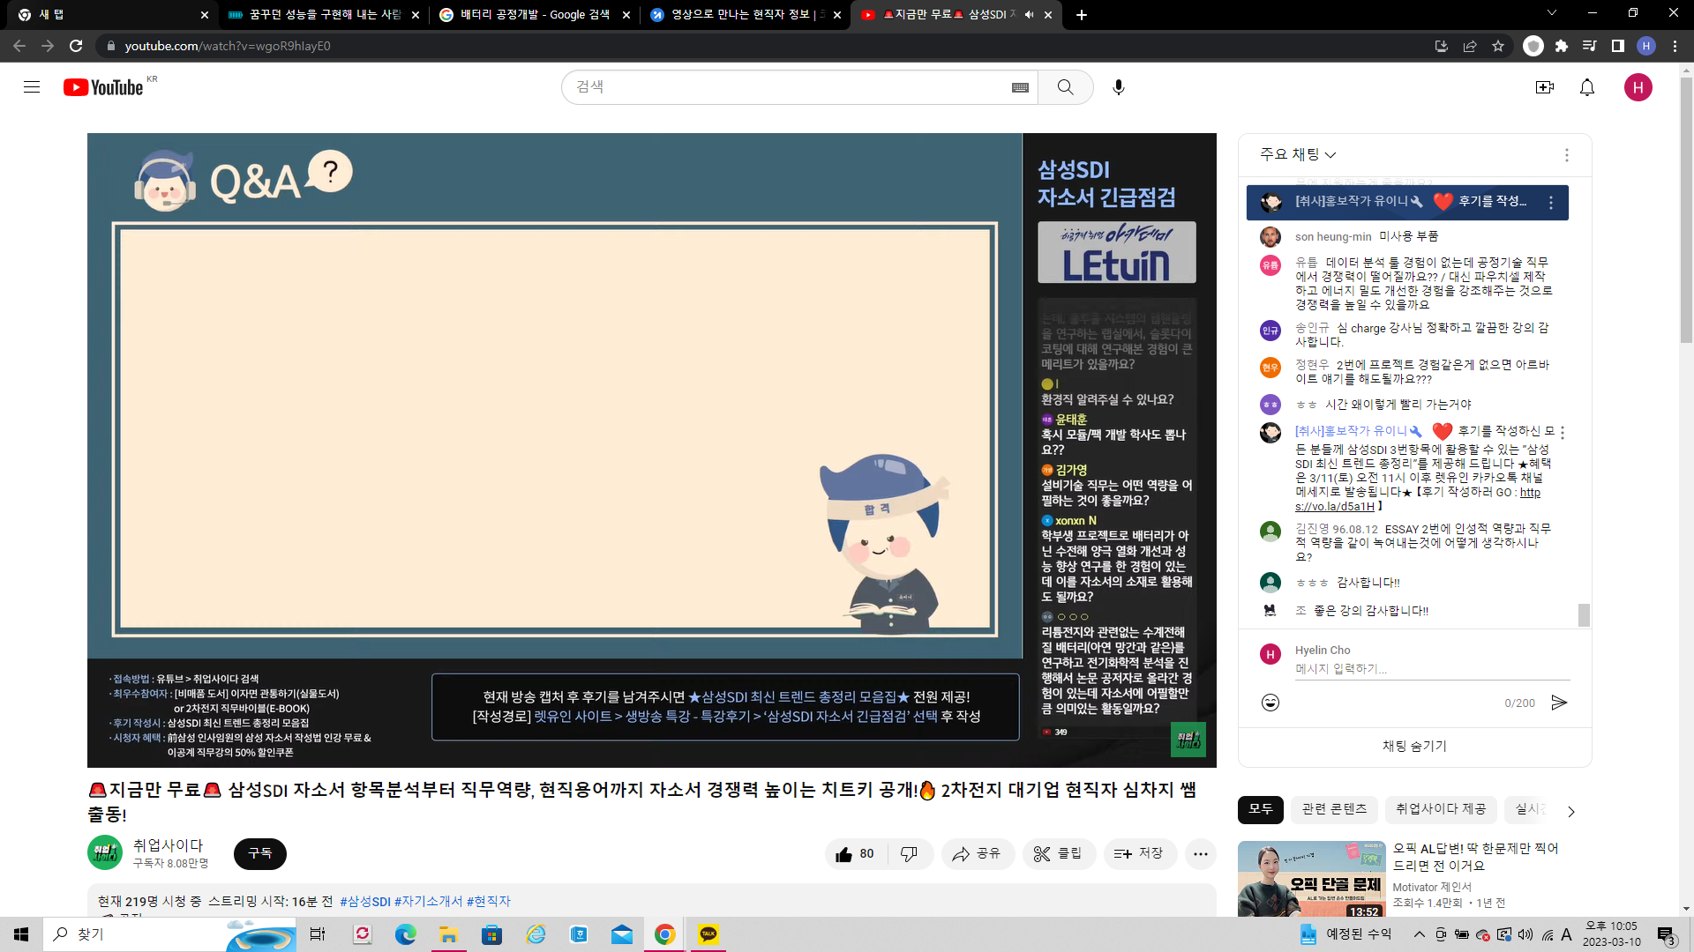
Task: Toggle the Chrome side panel
Action: (1618, 46)
